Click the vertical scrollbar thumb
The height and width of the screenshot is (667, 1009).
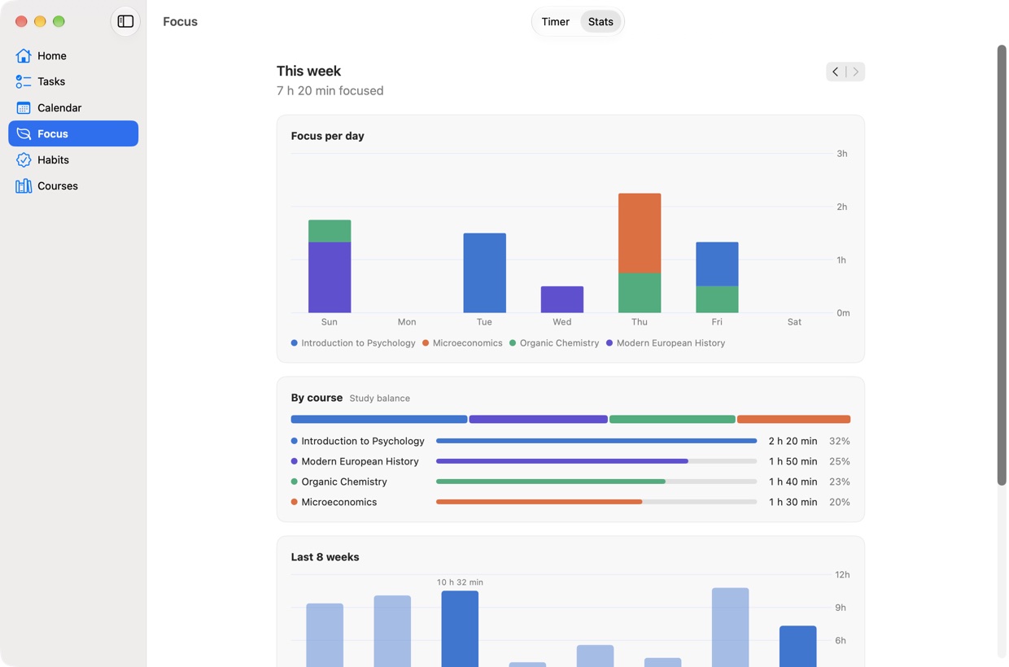point(1002,265)
